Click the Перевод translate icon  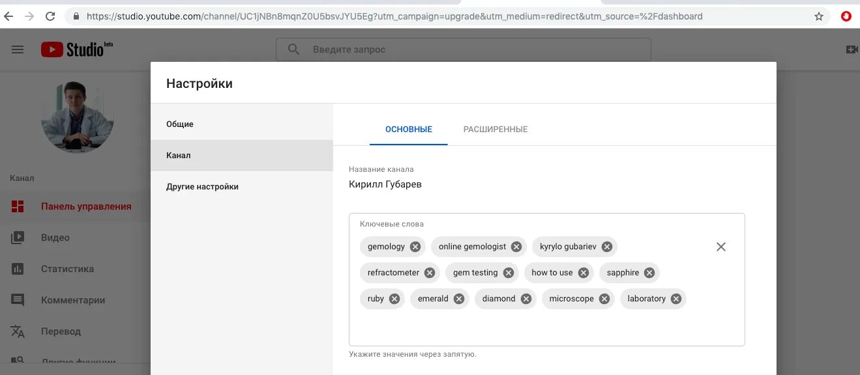(18, 331)
